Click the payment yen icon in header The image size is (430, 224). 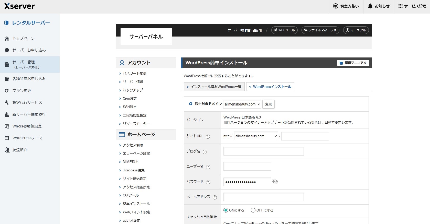336,6
